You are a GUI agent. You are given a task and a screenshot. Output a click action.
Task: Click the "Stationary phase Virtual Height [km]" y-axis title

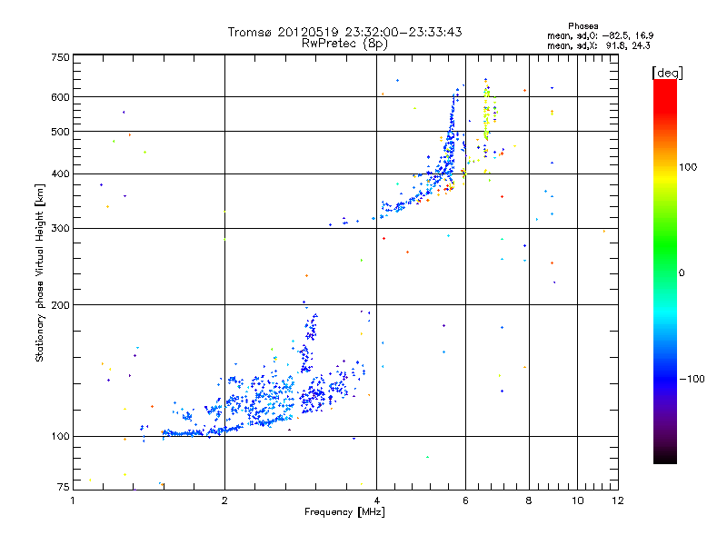tap(40, 273)
